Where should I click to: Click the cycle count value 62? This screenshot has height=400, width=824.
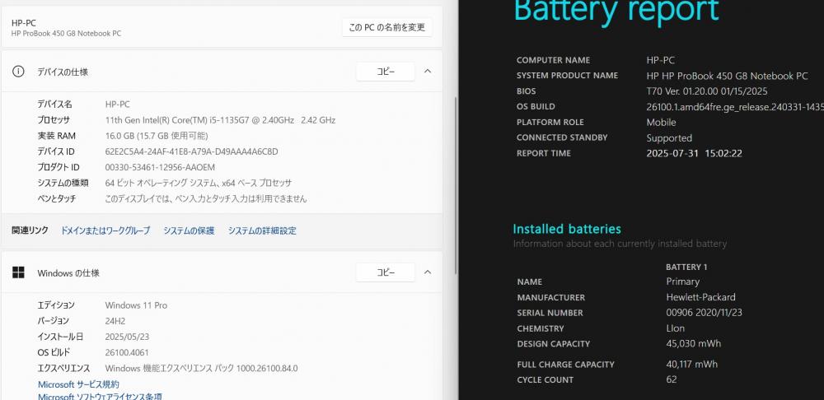coord(671,379)
